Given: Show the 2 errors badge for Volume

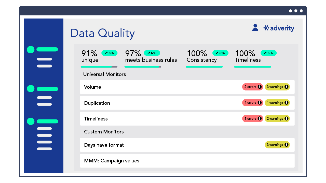Looking at the screenshot, I should (253, 87).
